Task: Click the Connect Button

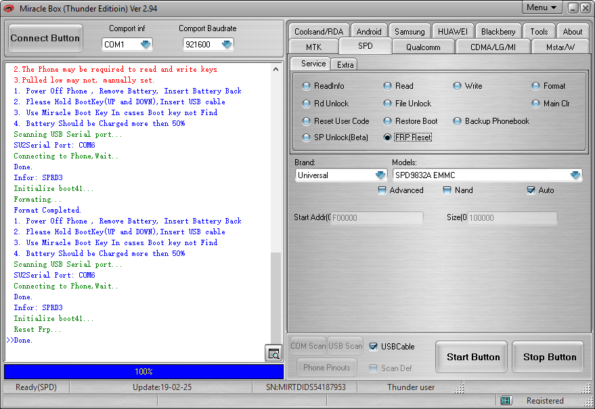Action: pyautogui.click(x=45, y=38)
